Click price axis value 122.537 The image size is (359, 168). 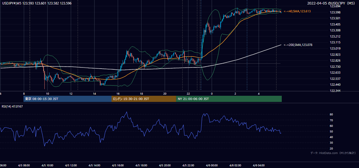335,79
